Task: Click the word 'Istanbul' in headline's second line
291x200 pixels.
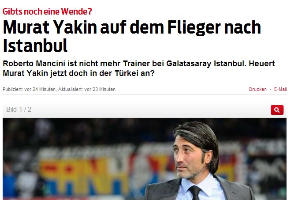Action: point(35,46)
